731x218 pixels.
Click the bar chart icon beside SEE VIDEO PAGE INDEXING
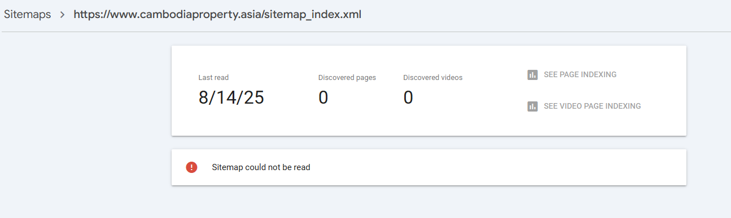coord(532,106)
